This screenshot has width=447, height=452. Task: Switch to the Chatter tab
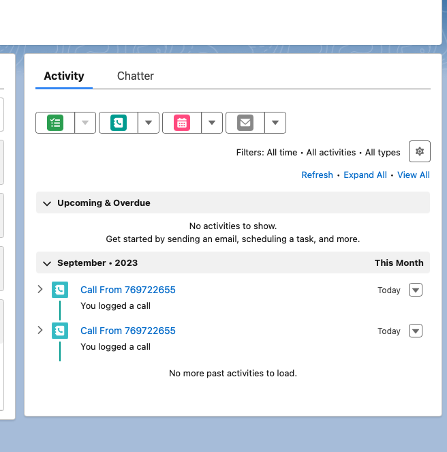(x=135, y=76)
